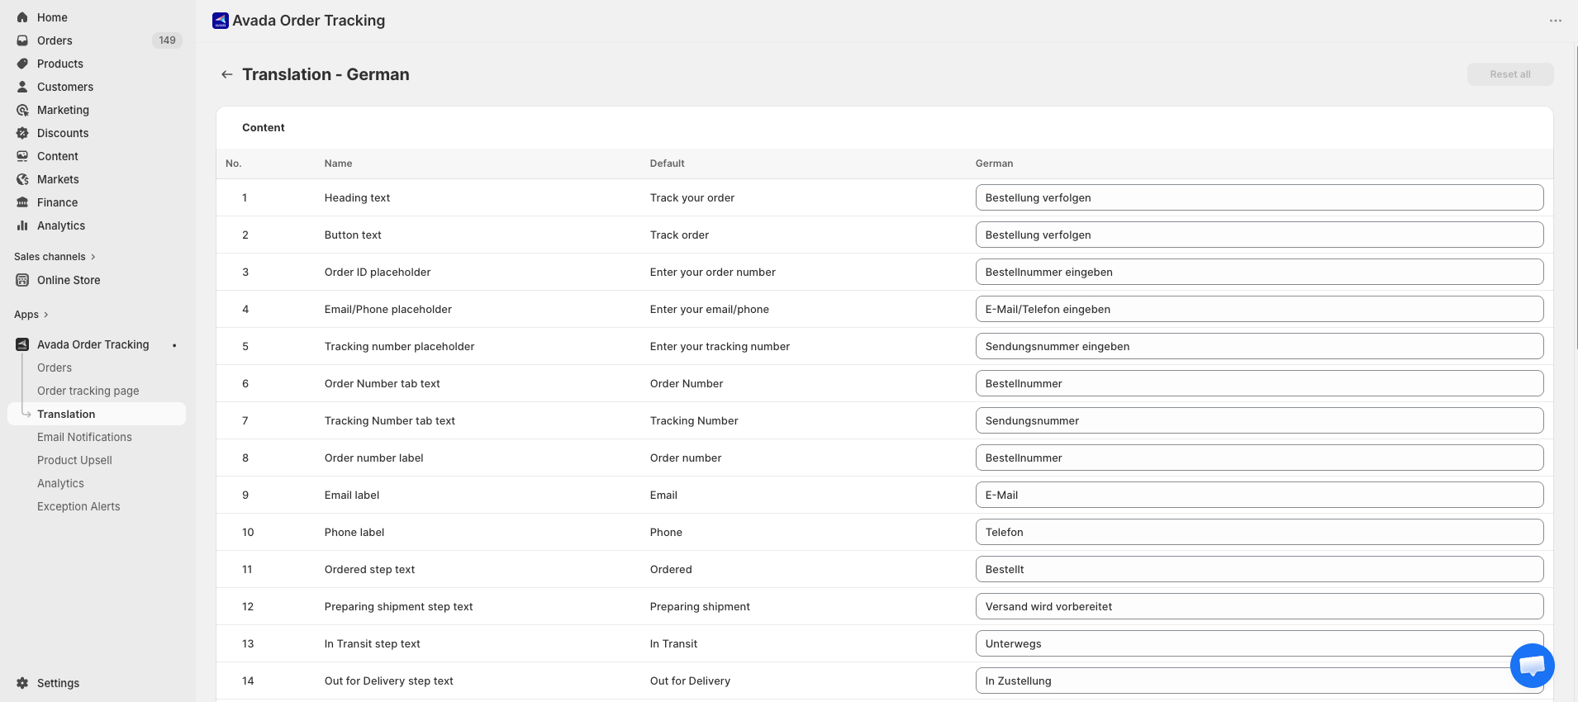The height and width of the screenshot is (702, 1578).
Task: Click the Reset all button
Action: [x=1509, y=74]
